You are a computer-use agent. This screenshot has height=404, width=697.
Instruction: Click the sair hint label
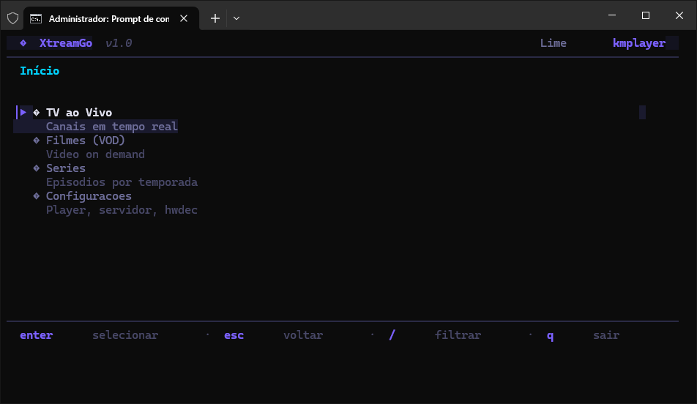click(606, 335)
